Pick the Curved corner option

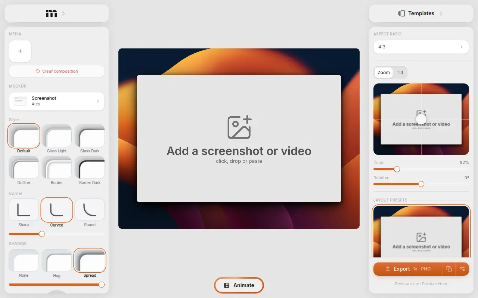(x=57, y=210)
